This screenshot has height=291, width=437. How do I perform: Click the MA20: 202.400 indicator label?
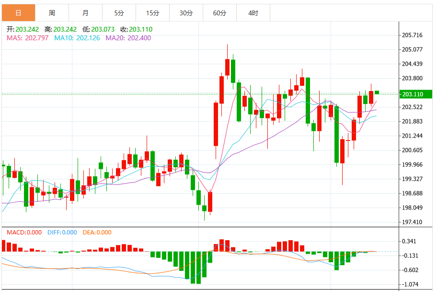pos(128,38)
